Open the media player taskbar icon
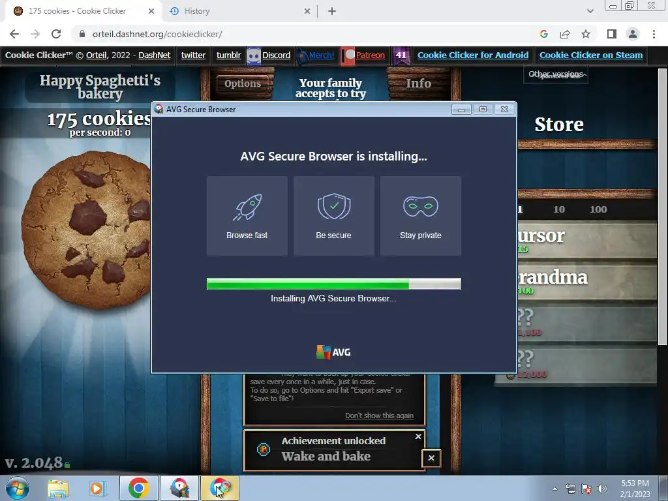The height and width of the screenshot is (501, 668). [x=98, y=488]
